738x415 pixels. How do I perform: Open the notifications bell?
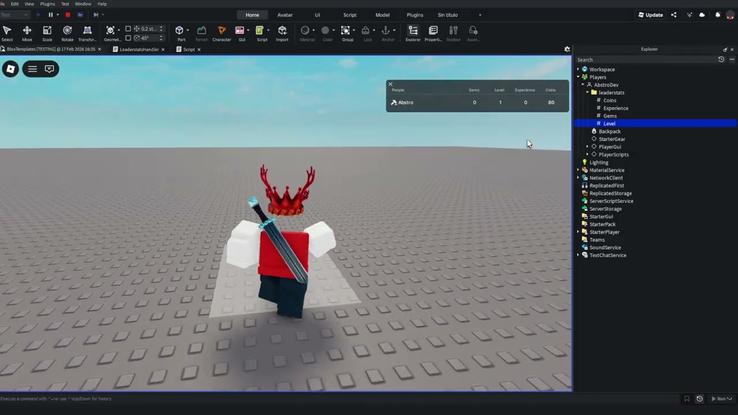pos(717,15)
